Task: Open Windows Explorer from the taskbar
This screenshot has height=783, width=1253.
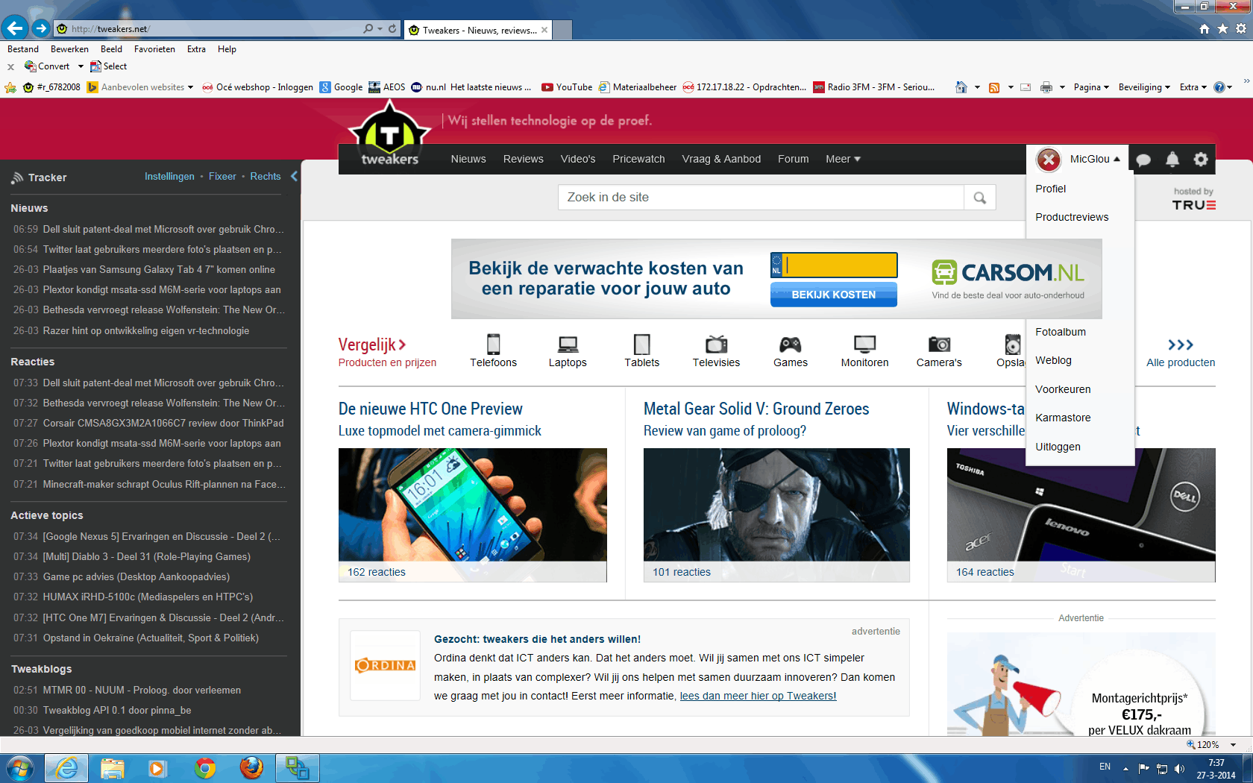Action: point(113,768)
